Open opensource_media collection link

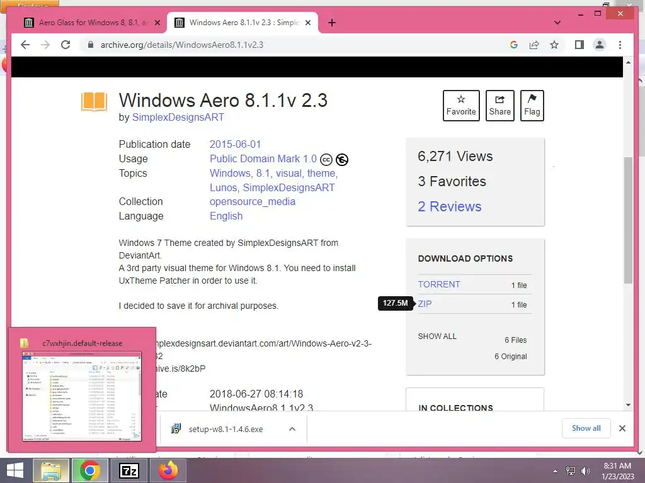253,202
